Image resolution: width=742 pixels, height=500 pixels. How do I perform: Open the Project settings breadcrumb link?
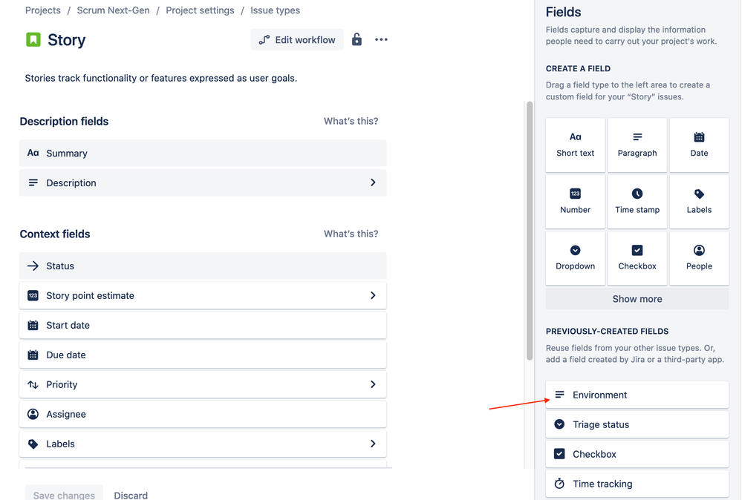point(200,10)
